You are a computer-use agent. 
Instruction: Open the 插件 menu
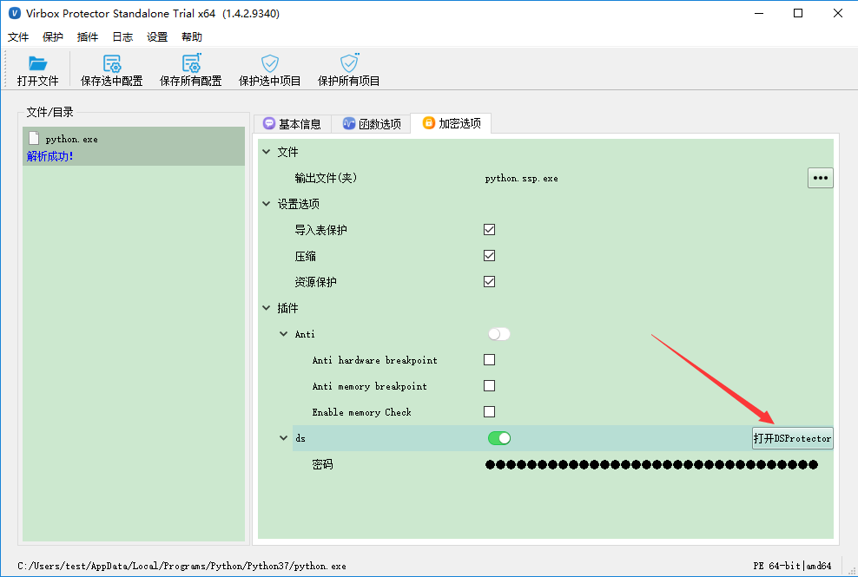[88, 36]
